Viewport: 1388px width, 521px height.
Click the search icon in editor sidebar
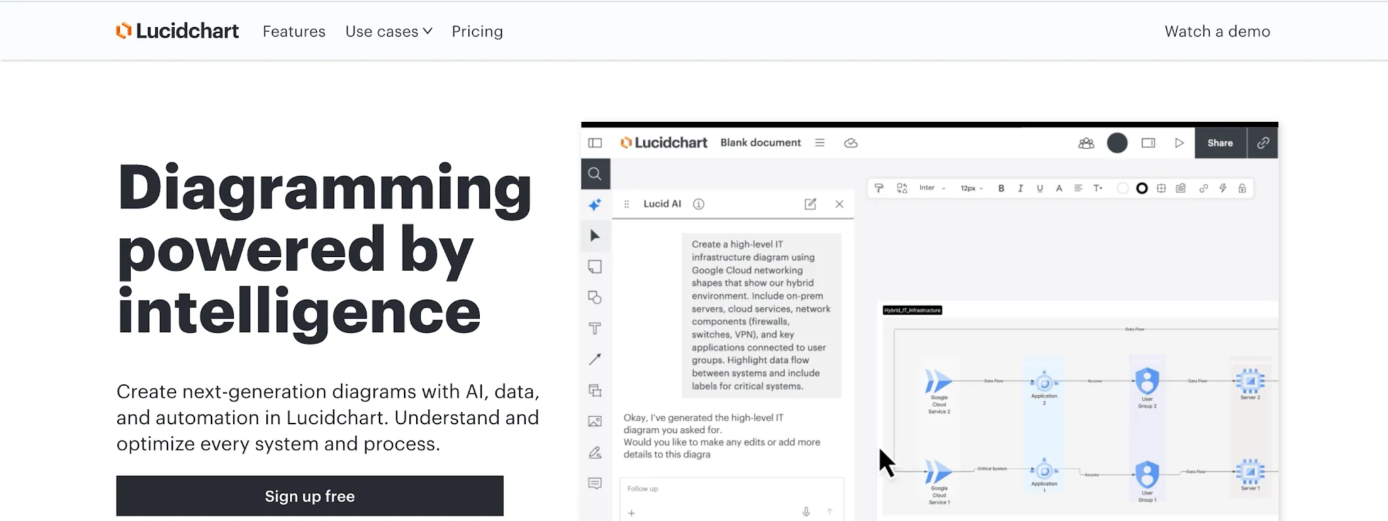point(595,174)
